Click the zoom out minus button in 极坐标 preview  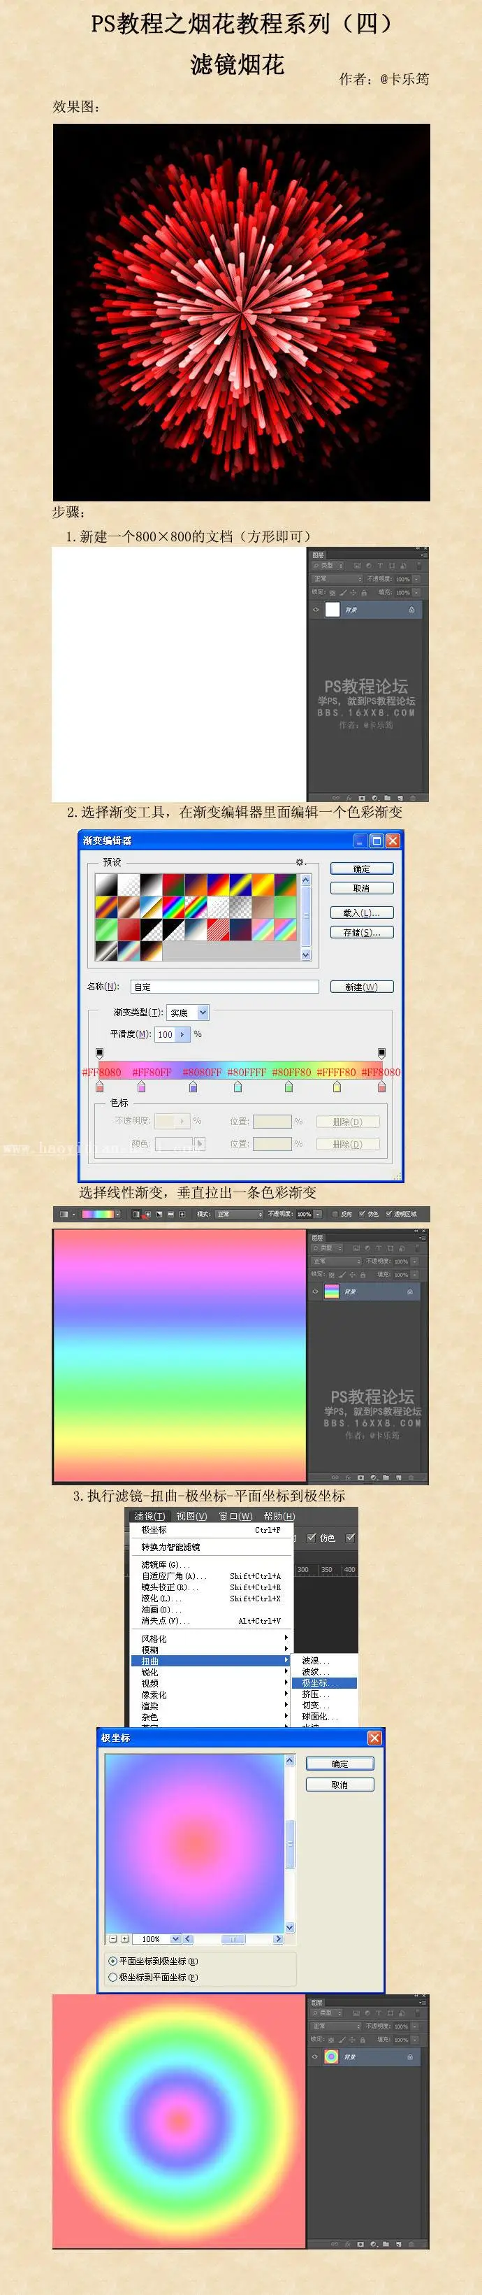pos(113,1938)
